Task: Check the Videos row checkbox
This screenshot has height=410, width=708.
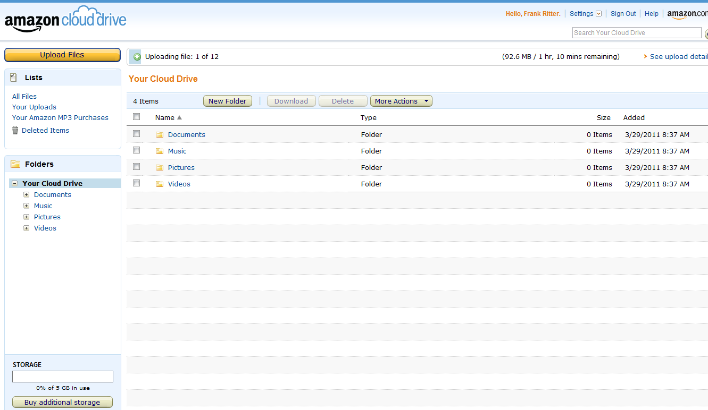Action: coord(137,183)
